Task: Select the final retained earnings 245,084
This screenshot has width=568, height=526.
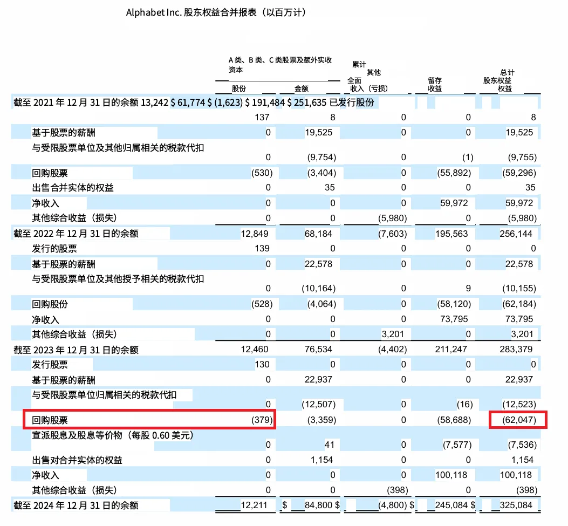Action: click(451, 505)
